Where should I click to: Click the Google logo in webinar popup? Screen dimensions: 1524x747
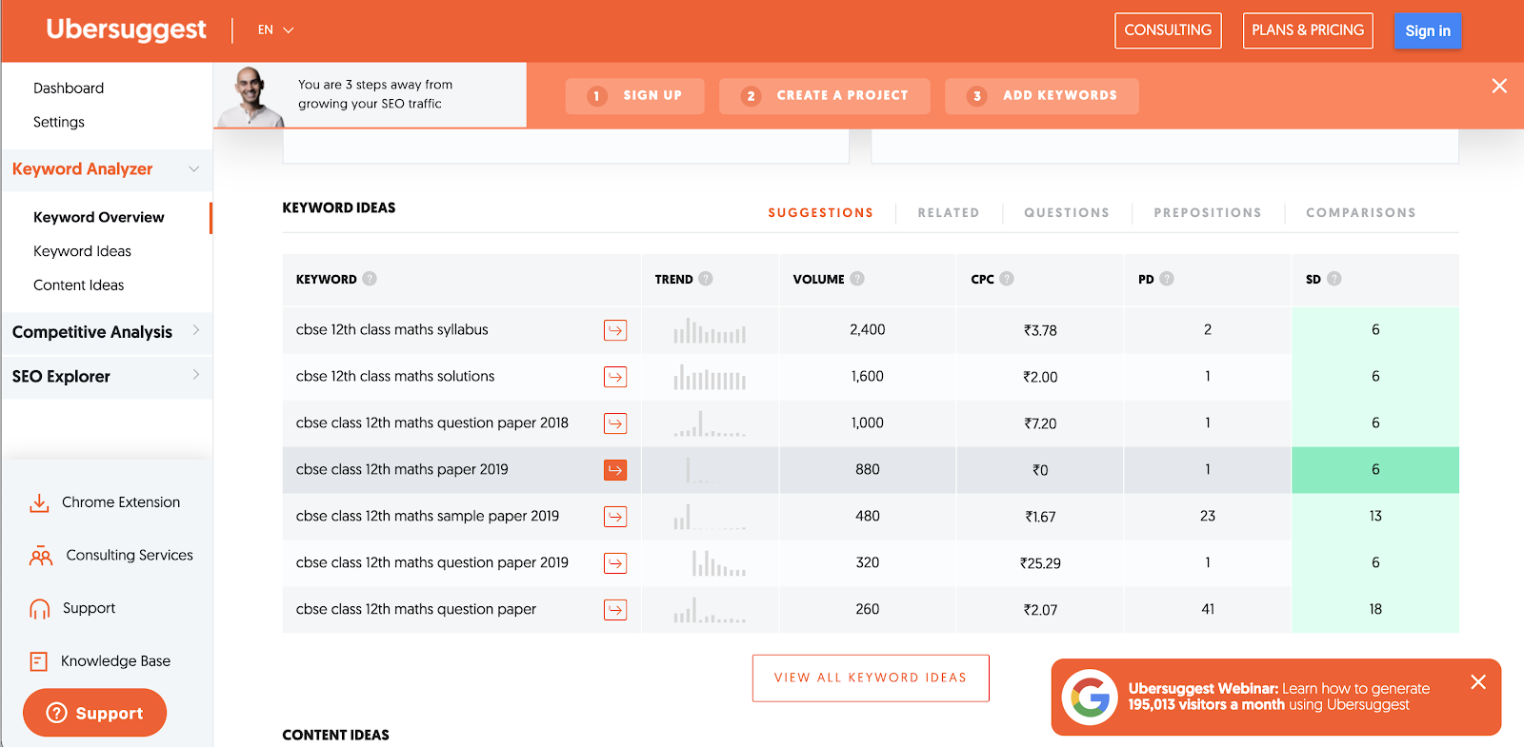[1090, 698]
